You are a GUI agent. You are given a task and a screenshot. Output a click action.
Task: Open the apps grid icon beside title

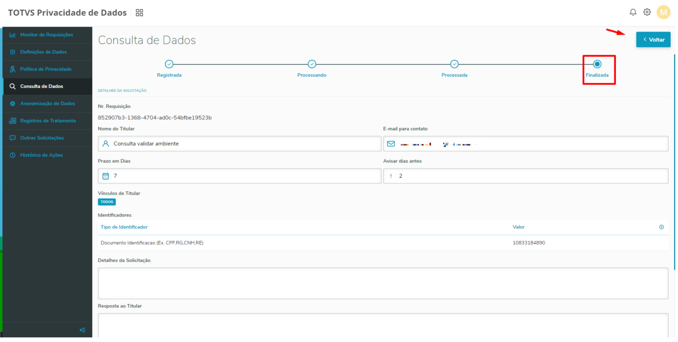tap(139, 13)
